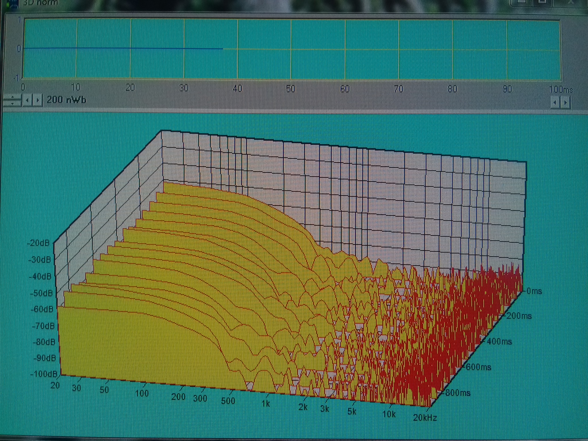Maximize the 3D norm window
Screen dimensions: 588x441
[543, 2]
